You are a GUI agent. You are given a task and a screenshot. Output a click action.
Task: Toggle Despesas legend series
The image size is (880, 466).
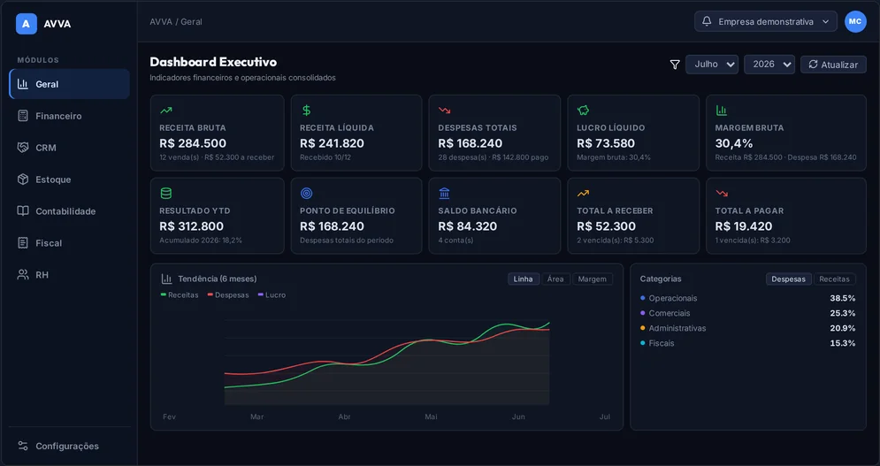pyautogui.click(x=228, y=294)
